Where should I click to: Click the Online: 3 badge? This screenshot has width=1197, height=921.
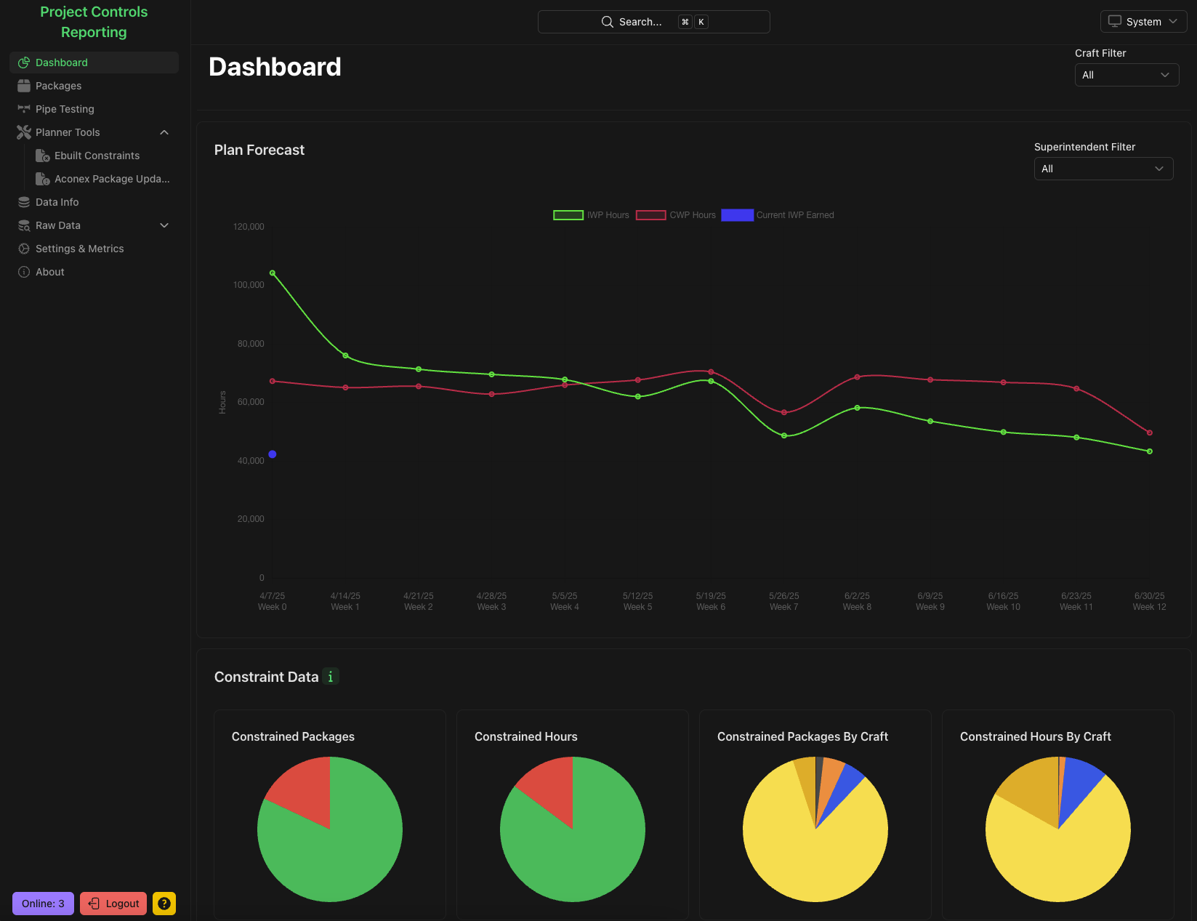(43, 904)
